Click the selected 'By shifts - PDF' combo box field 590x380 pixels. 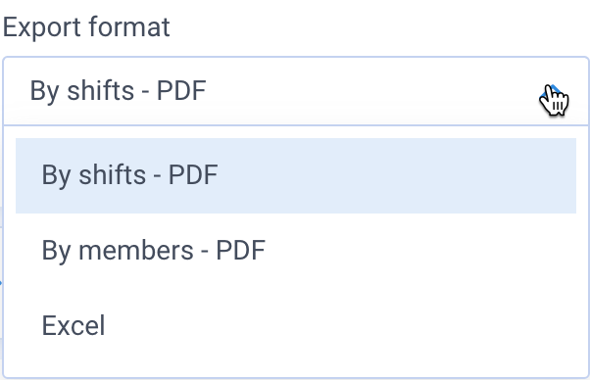296,91
